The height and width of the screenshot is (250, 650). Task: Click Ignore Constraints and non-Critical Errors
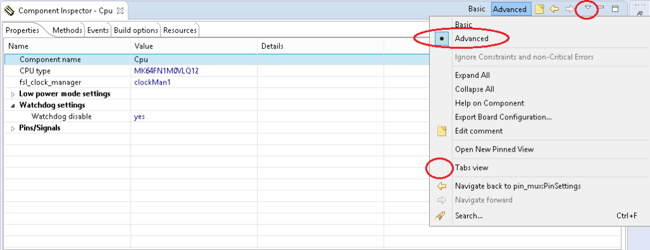point(524,57)
